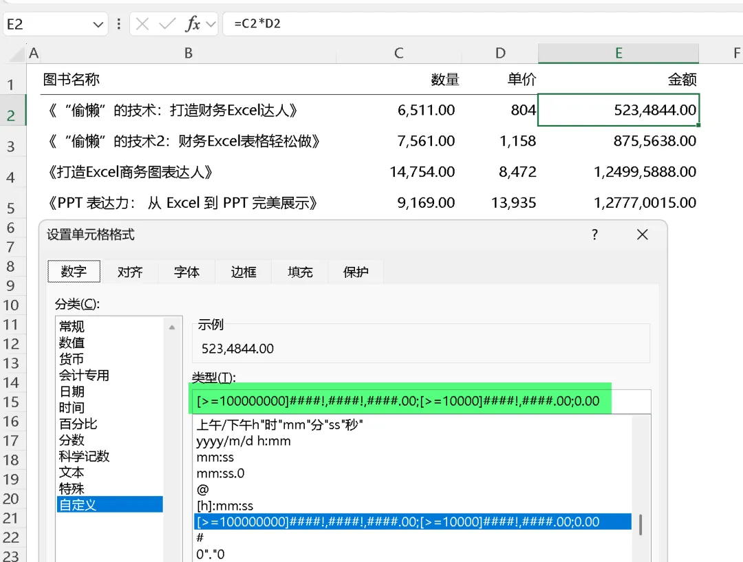Screen dimensions: 743x562
Task: Click the Select All corner triangle
Action: point(17,54)
